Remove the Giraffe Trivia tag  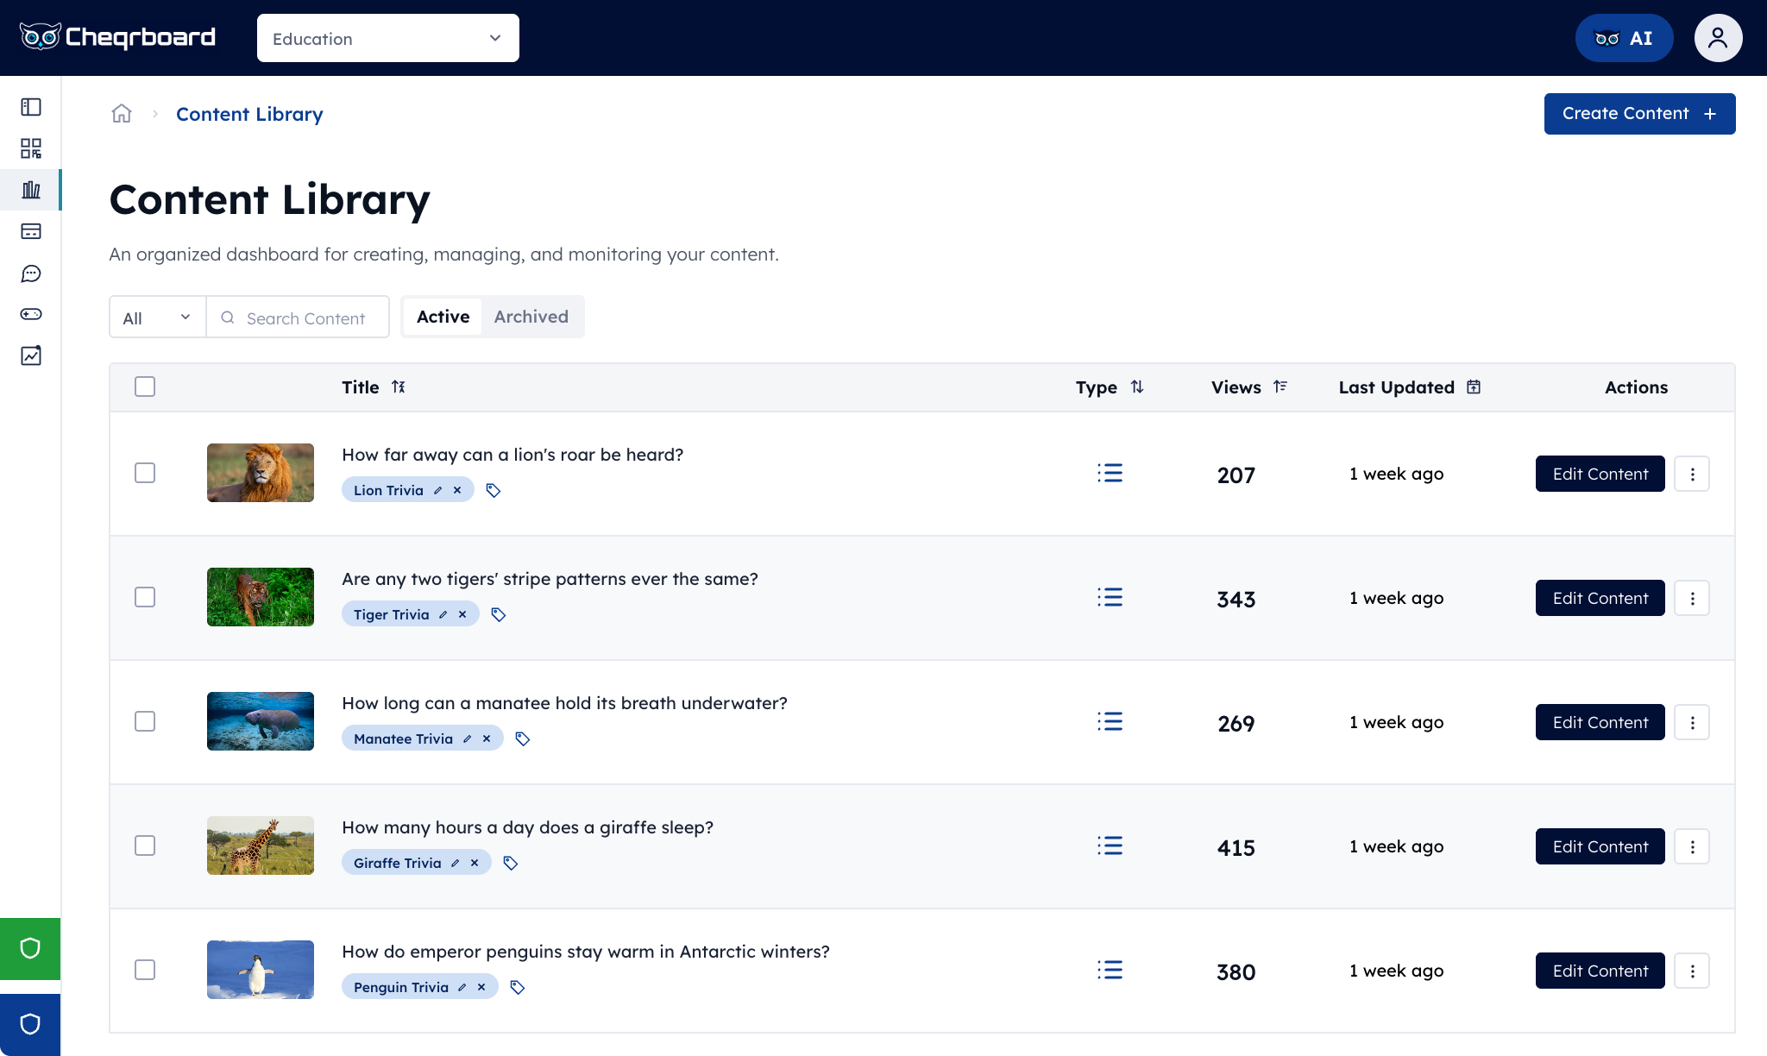[475, 863]
